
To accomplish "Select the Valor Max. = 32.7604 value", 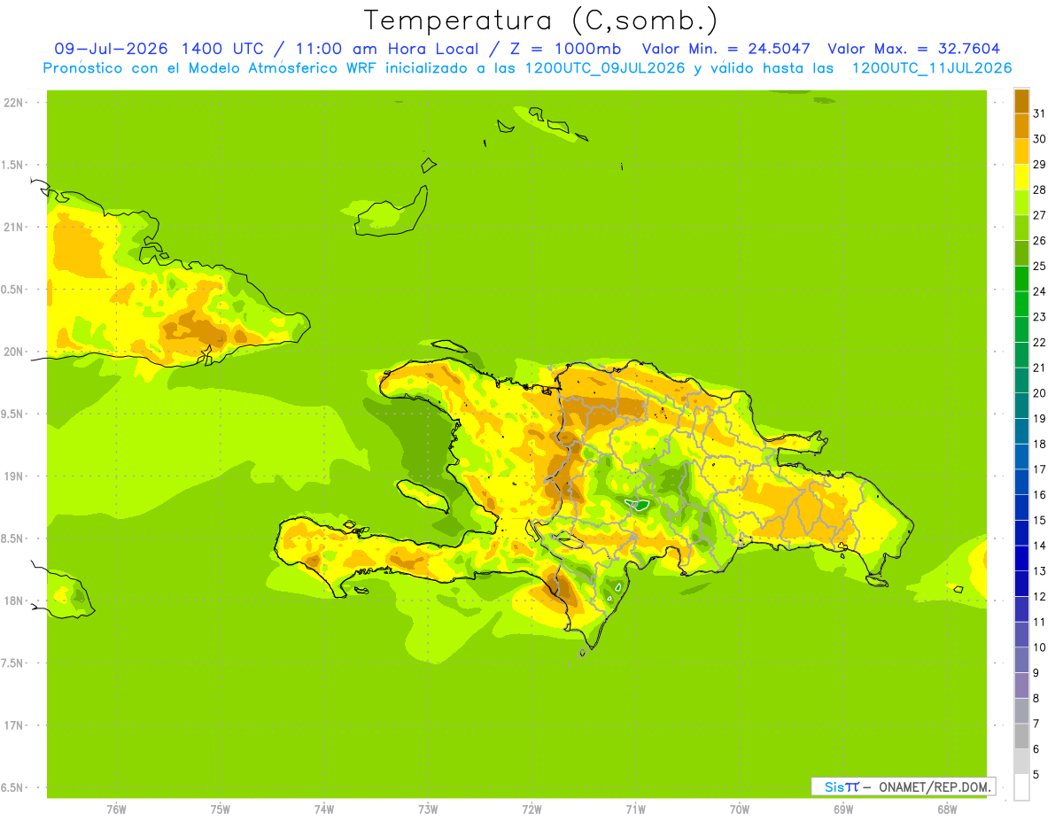I will coord(914,49).
